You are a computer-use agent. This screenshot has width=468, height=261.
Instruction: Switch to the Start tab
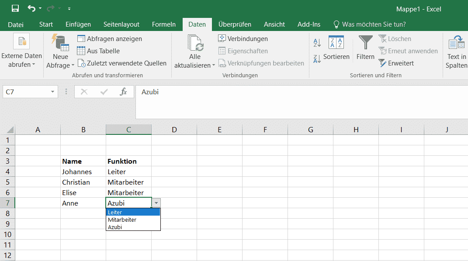point(46,24)
